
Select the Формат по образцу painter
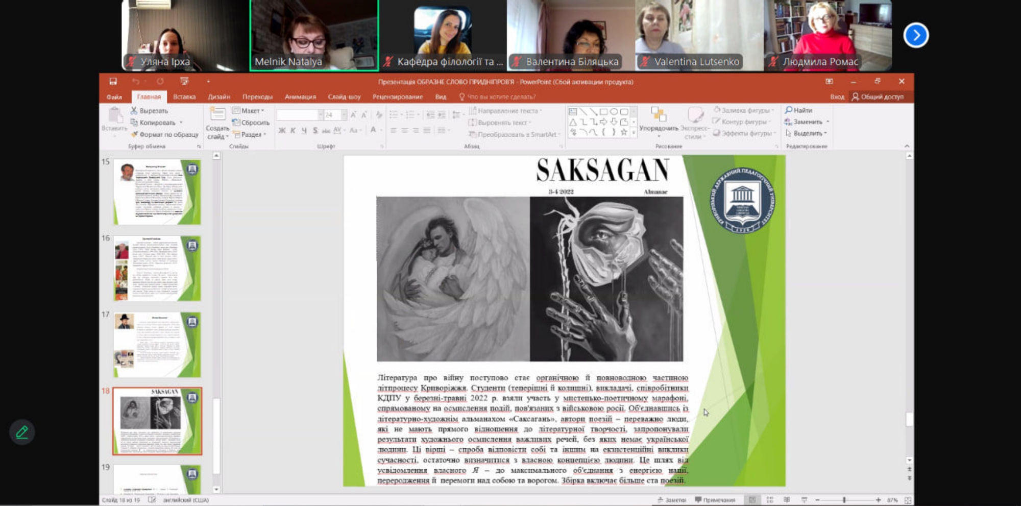[164, 134]
